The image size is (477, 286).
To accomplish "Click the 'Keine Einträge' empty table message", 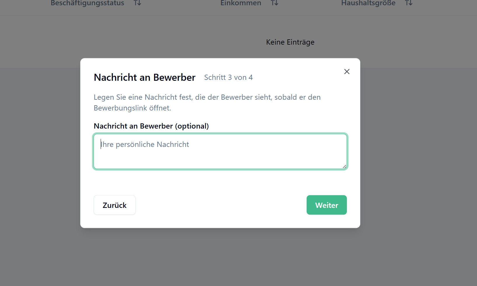I will (x=290, y=42).
